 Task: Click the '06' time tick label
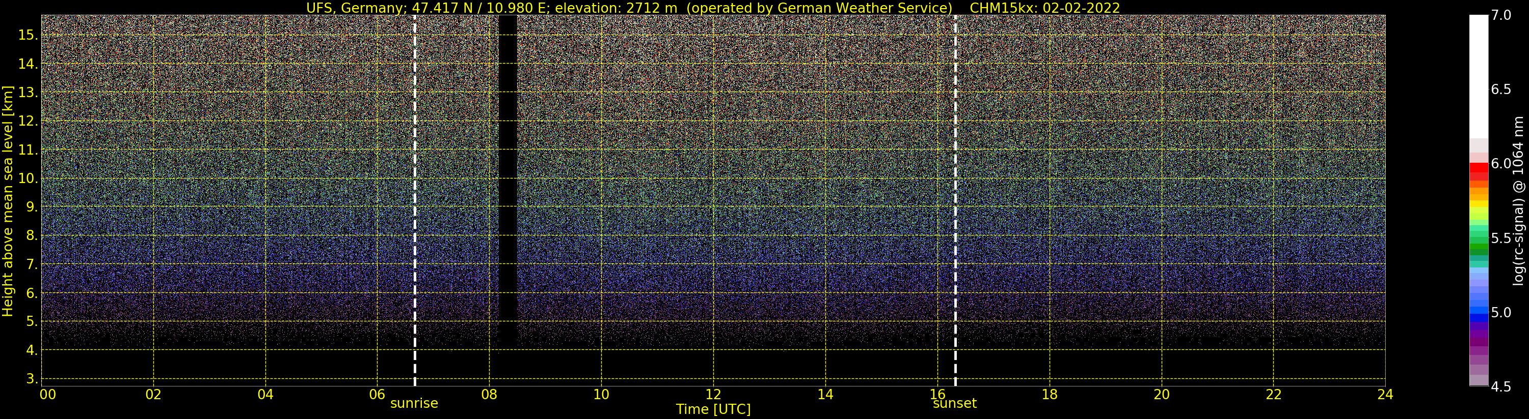[378, 394]
